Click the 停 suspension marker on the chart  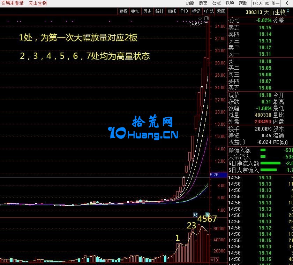[208, 215]
